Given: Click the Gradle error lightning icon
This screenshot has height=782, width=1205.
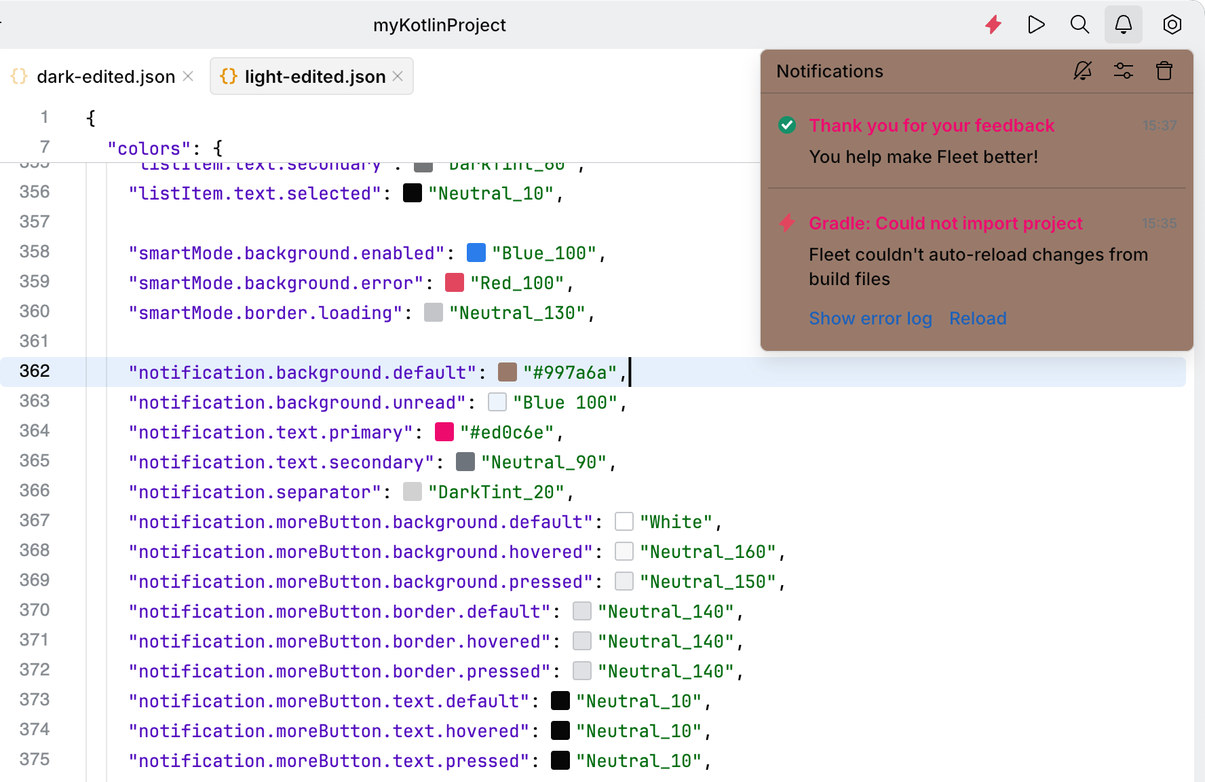Looking at the screenshot, I should [787, 223].
